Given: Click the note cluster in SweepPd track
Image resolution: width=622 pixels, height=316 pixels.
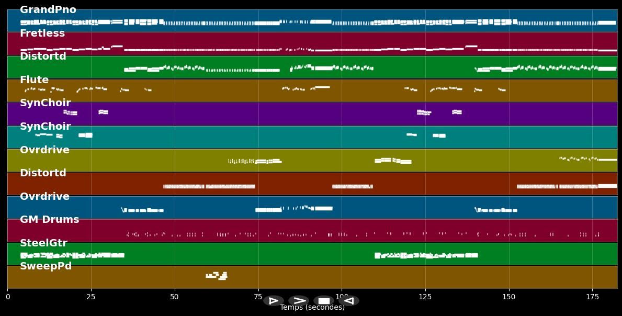Looking at the screenshot, I should tap(217, 275).
